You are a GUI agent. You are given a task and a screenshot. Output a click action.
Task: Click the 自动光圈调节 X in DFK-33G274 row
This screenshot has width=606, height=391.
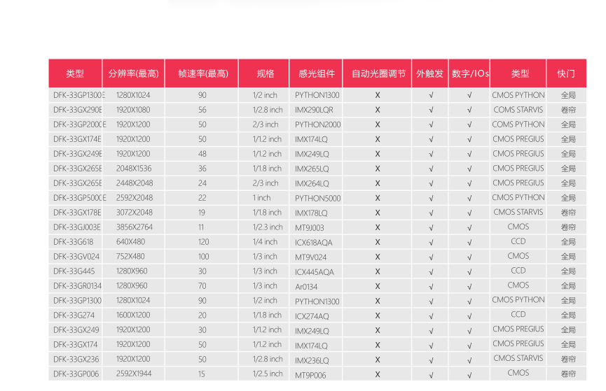pos(378,315)
